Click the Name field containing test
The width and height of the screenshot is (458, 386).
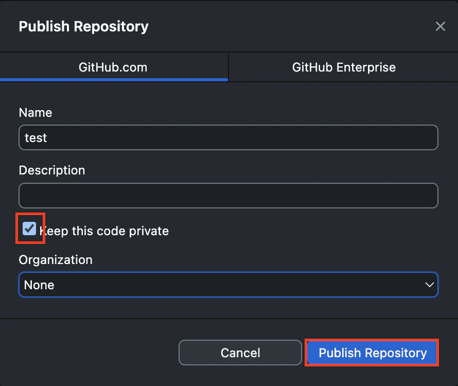(228, 137)
